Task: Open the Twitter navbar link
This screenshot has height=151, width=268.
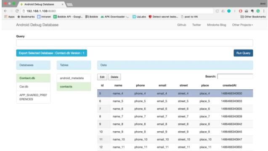Action: (196, 25)
